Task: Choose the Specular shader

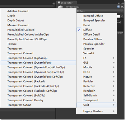Action: 96,49
